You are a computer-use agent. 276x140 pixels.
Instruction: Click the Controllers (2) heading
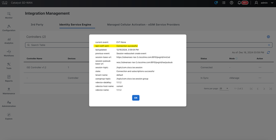tap(36, 37)
